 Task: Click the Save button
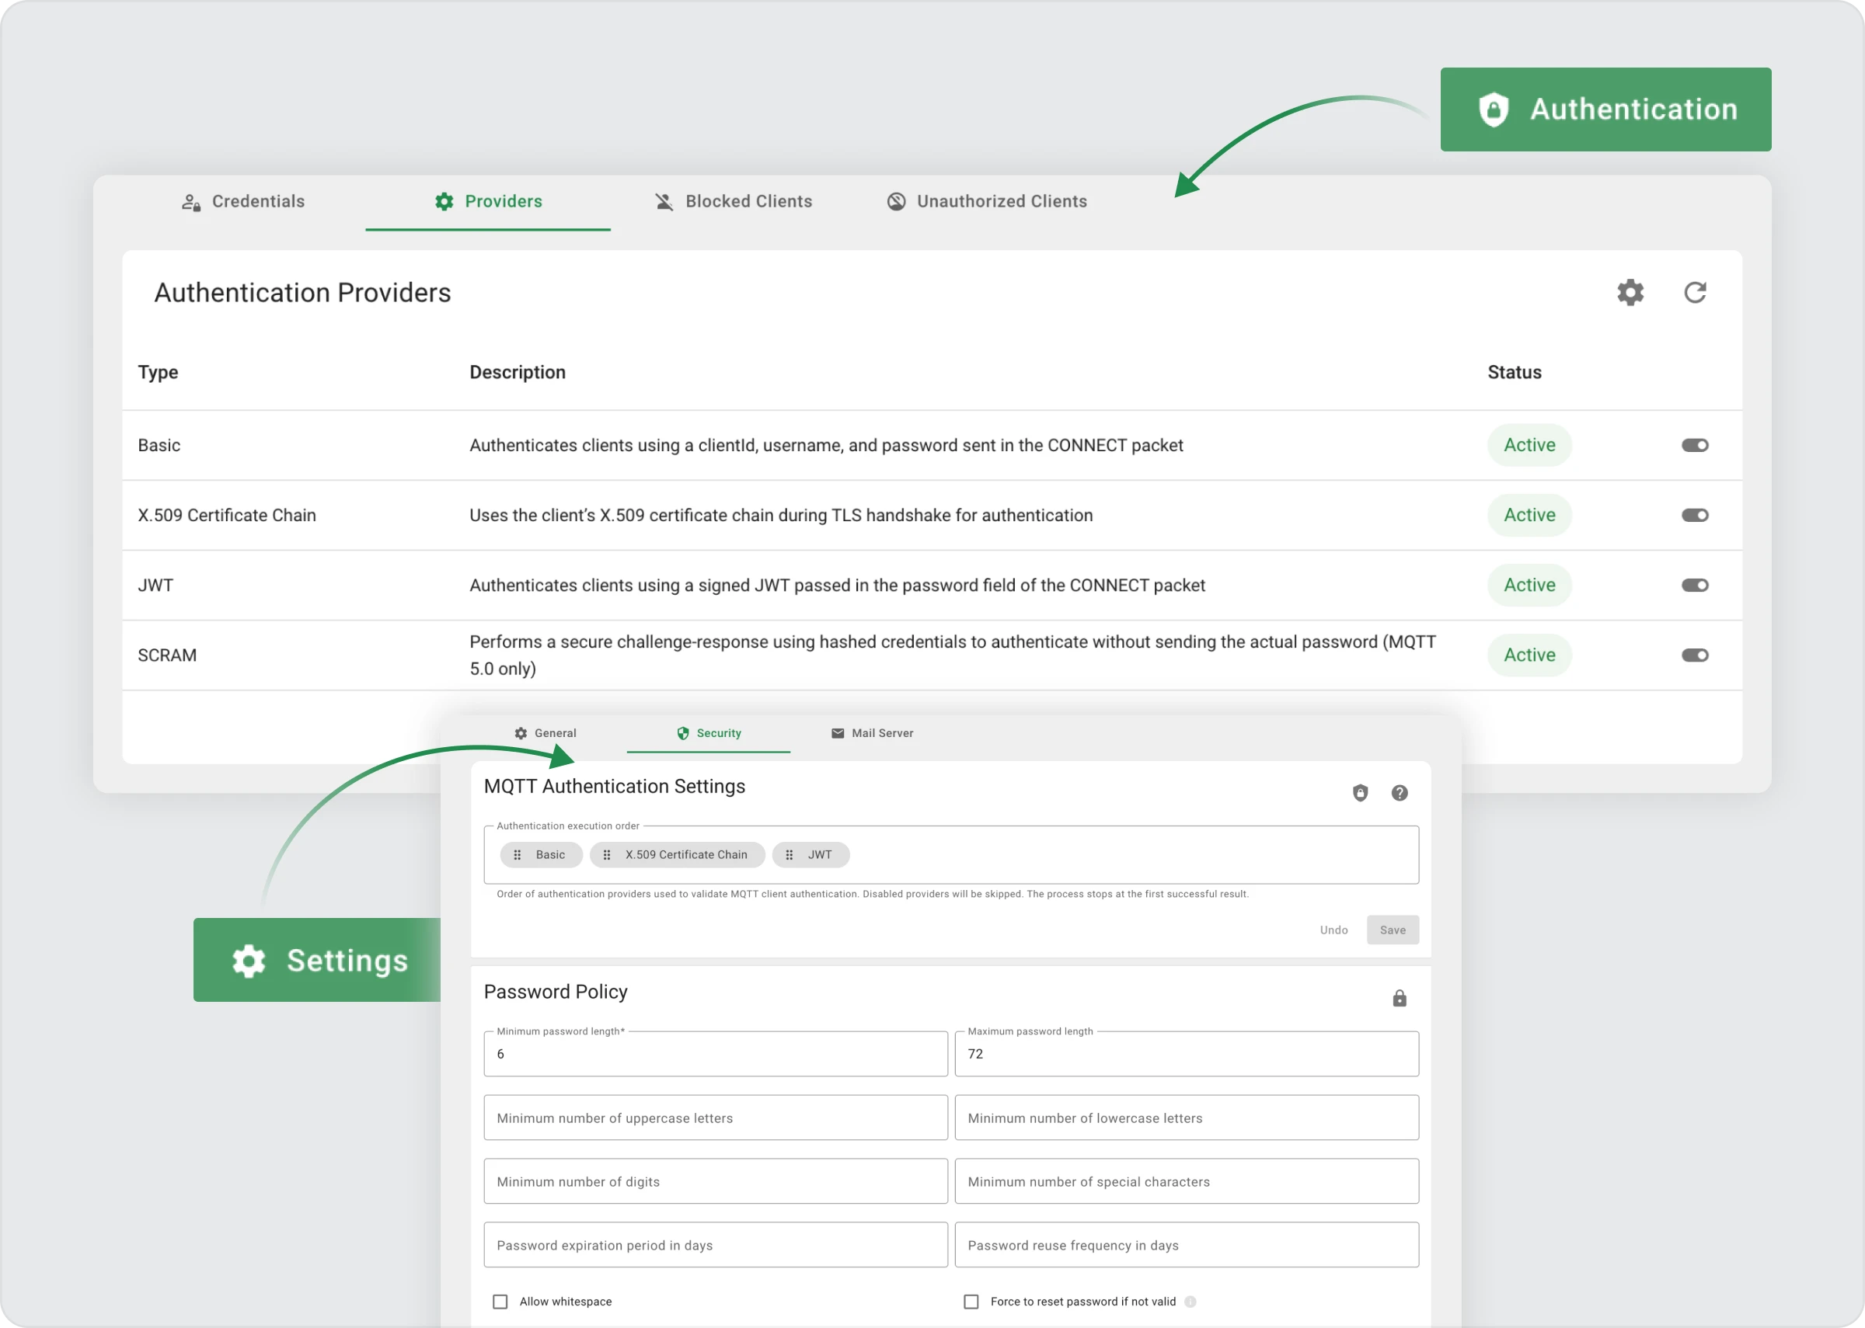1393,930
